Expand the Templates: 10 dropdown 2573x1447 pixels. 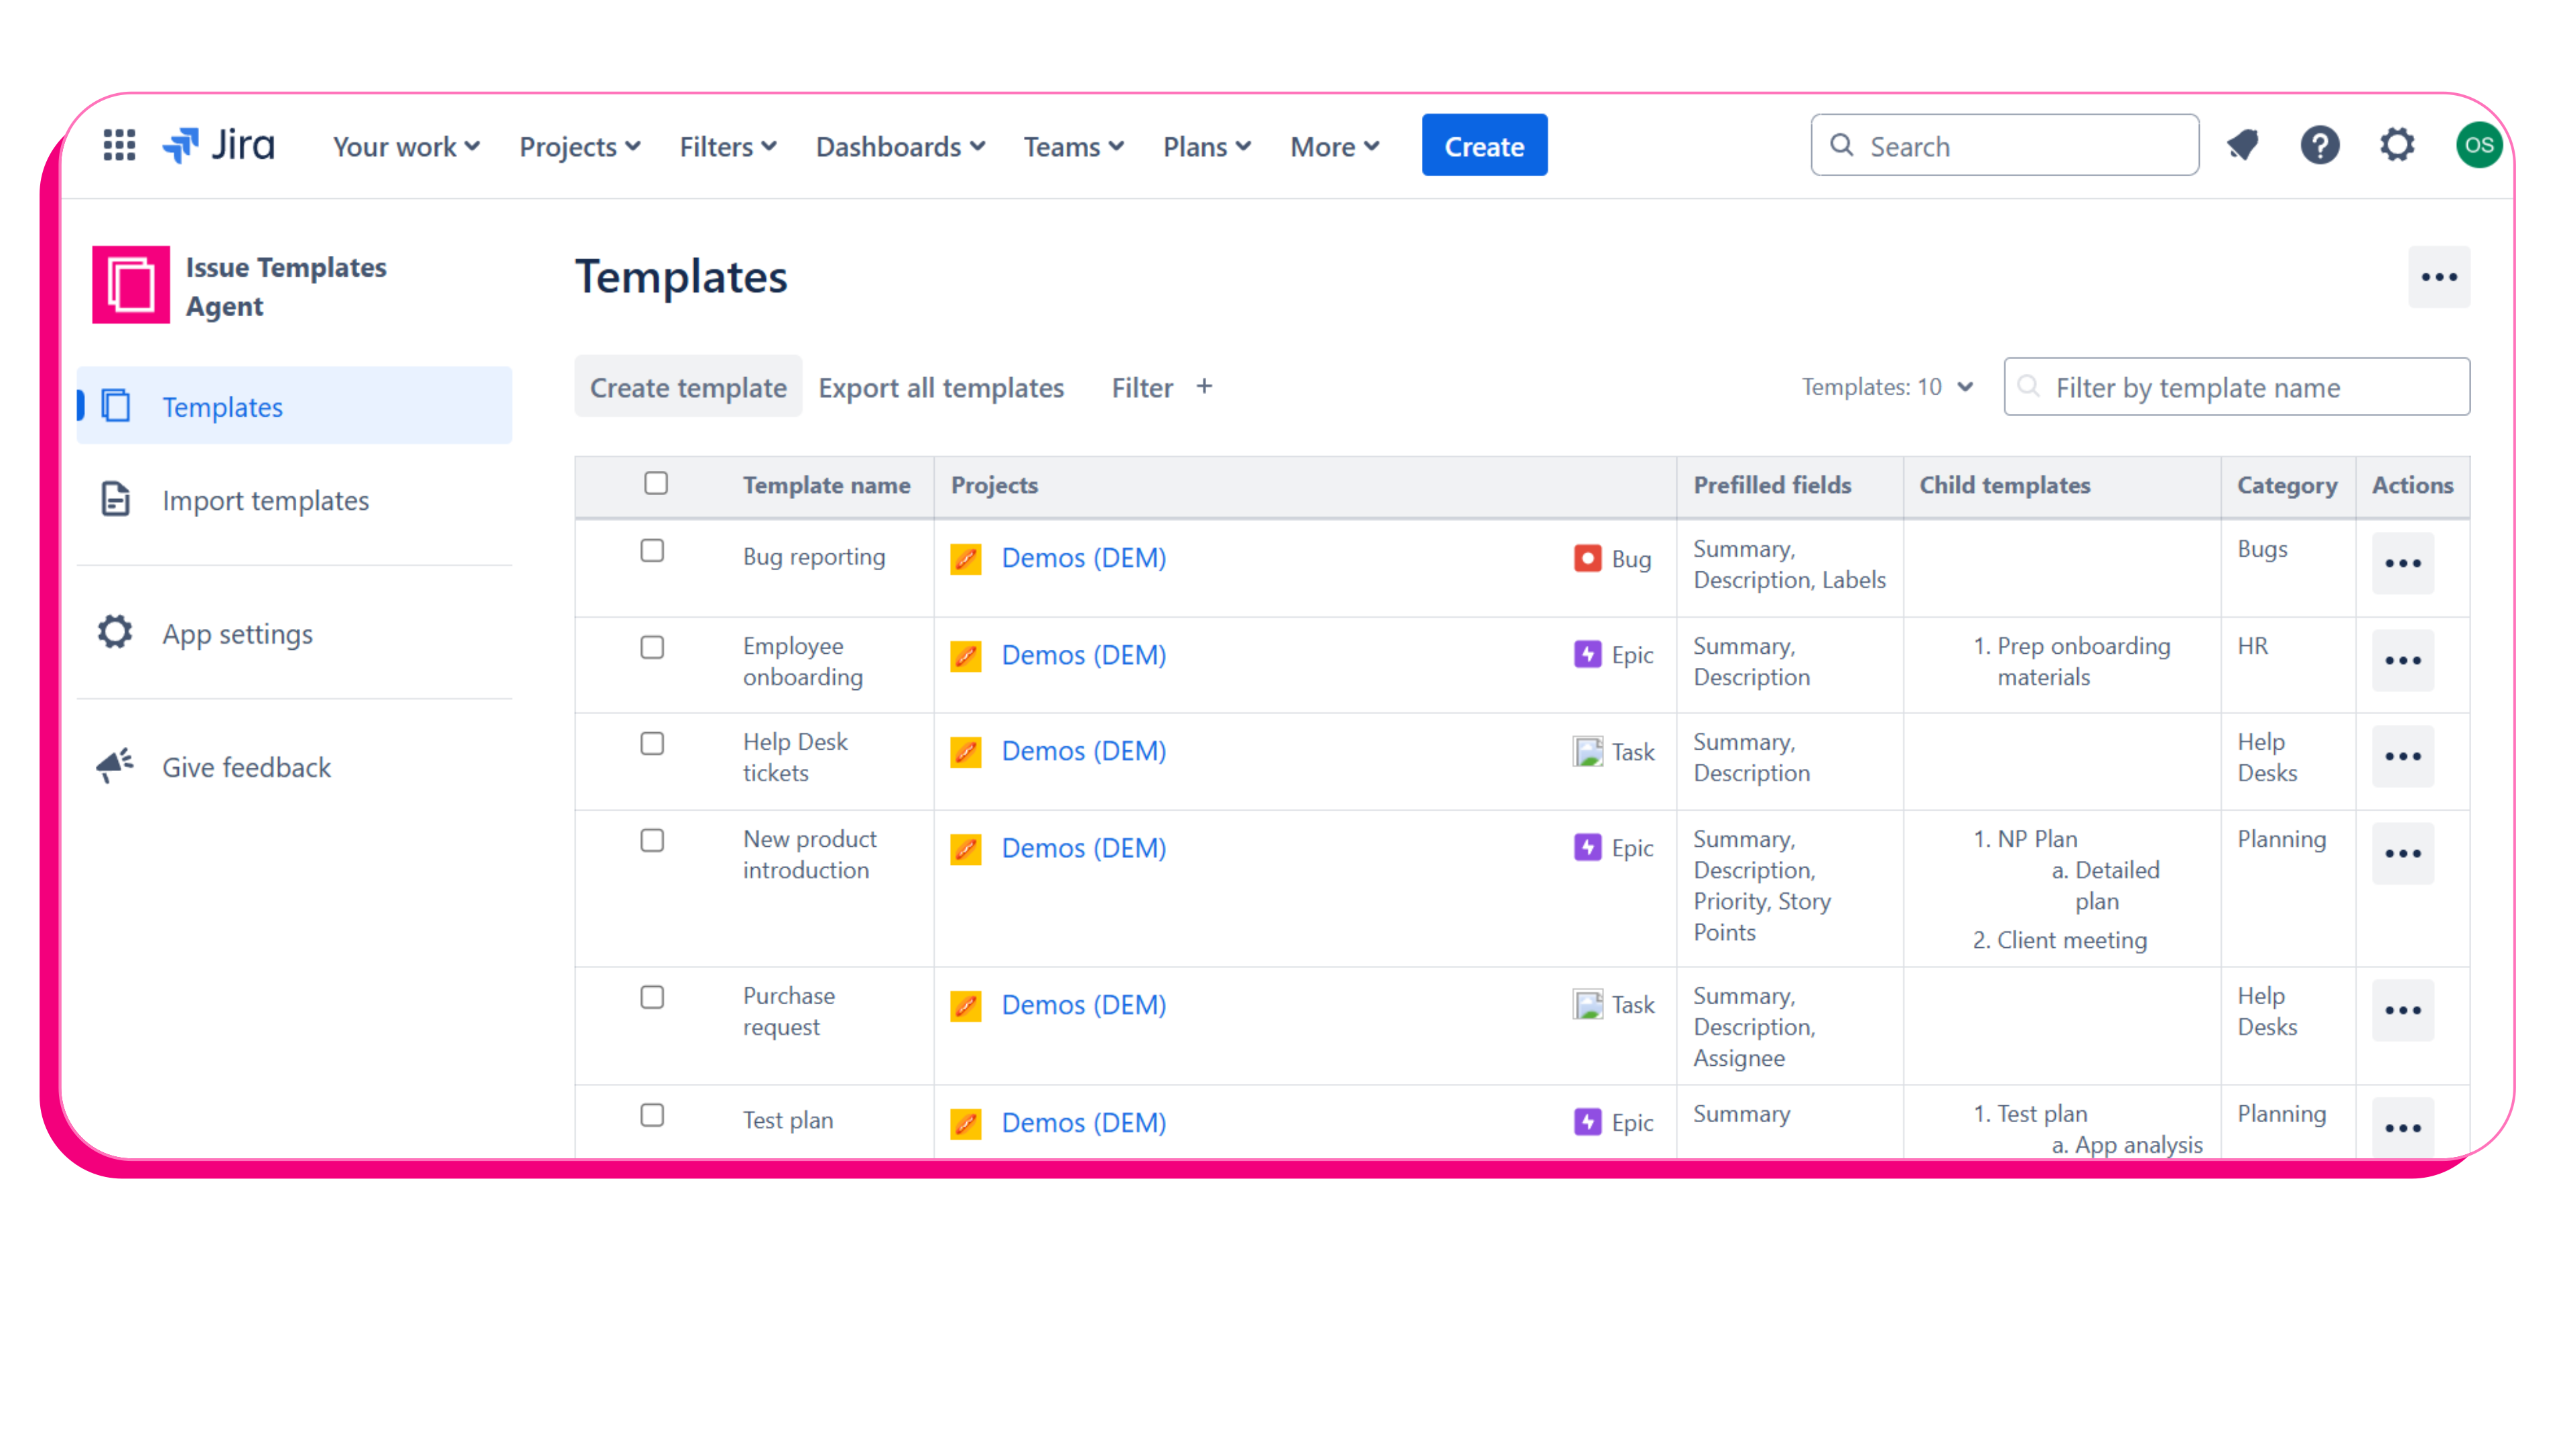click(1888, 387)
